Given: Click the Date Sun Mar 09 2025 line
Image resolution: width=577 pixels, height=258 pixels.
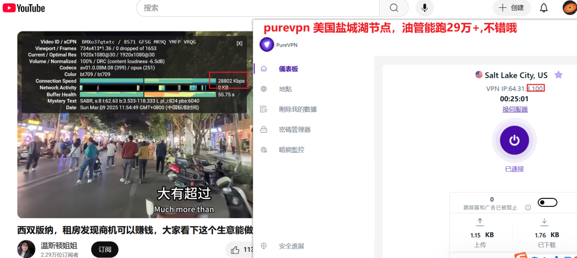Looking at the screenshot, I should [140, 107].
